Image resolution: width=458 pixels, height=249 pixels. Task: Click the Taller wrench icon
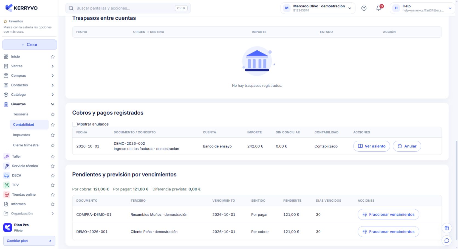pyautogui.click(x=6, y=157)
